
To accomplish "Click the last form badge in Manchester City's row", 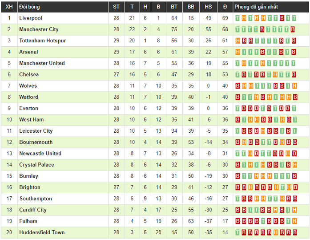I will point(293,29).
